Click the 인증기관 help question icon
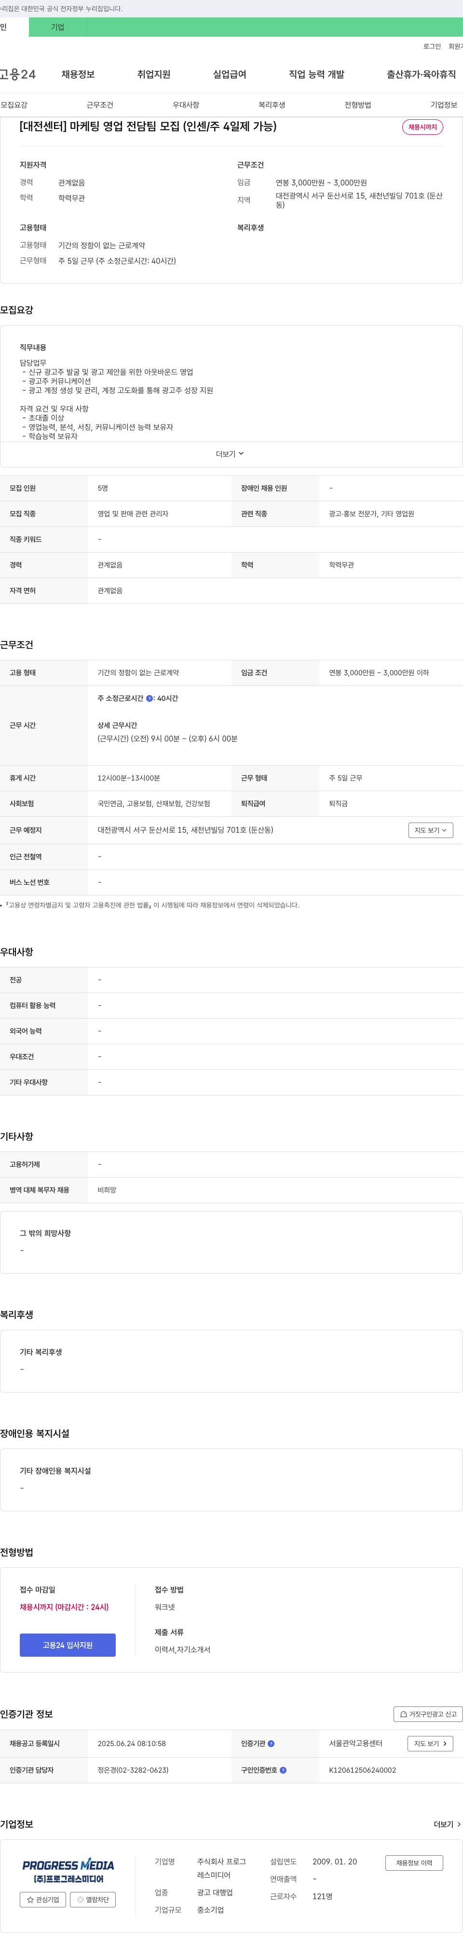Viewport: 463px width, 1933px height. click(x=271, y=1743)
